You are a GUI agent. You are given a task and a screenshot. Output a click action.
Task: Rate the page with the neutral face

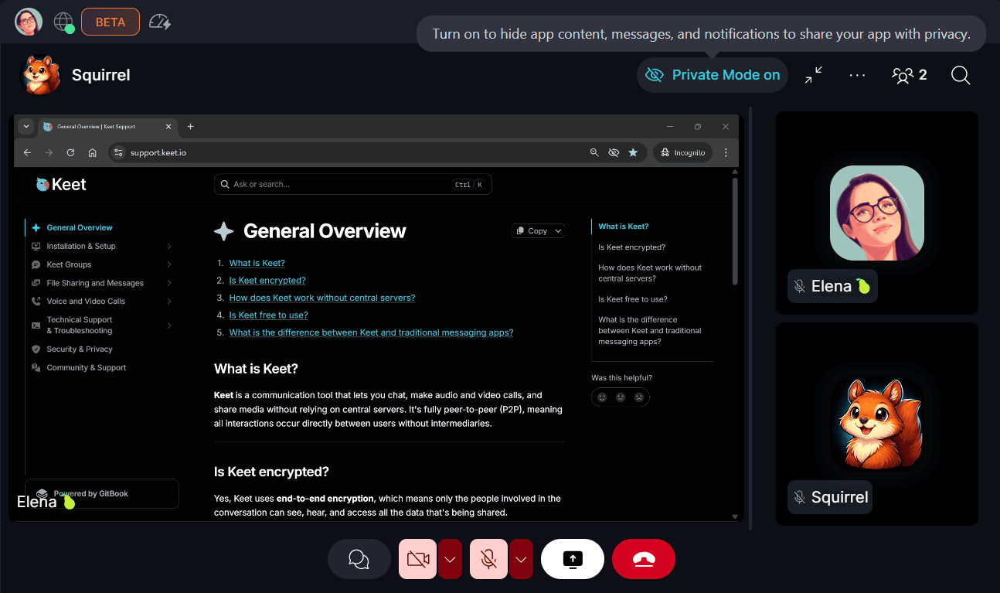[x=621, y=397]
